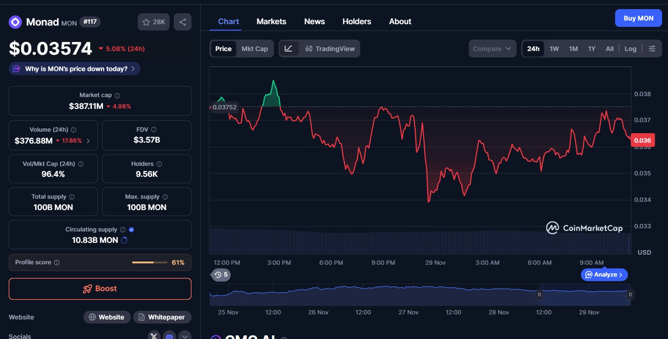Click the share icon next to watchlist
Viewport: 668px width, 339px height.
pyautogui.click(x=182, y=22)
